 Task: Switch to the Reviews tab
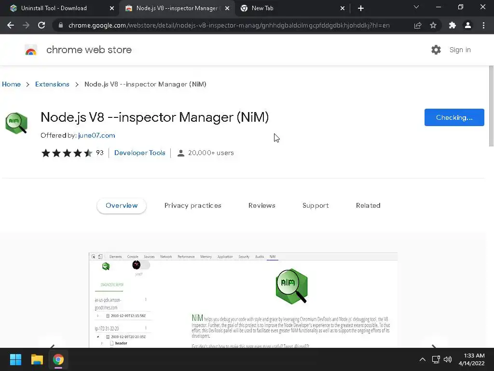(x=262, y=206)
